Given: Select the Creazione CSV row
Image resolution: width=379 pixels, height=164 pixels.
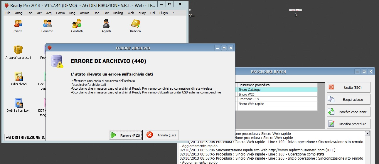Looking at the screenshot, I should click(277, 99).
